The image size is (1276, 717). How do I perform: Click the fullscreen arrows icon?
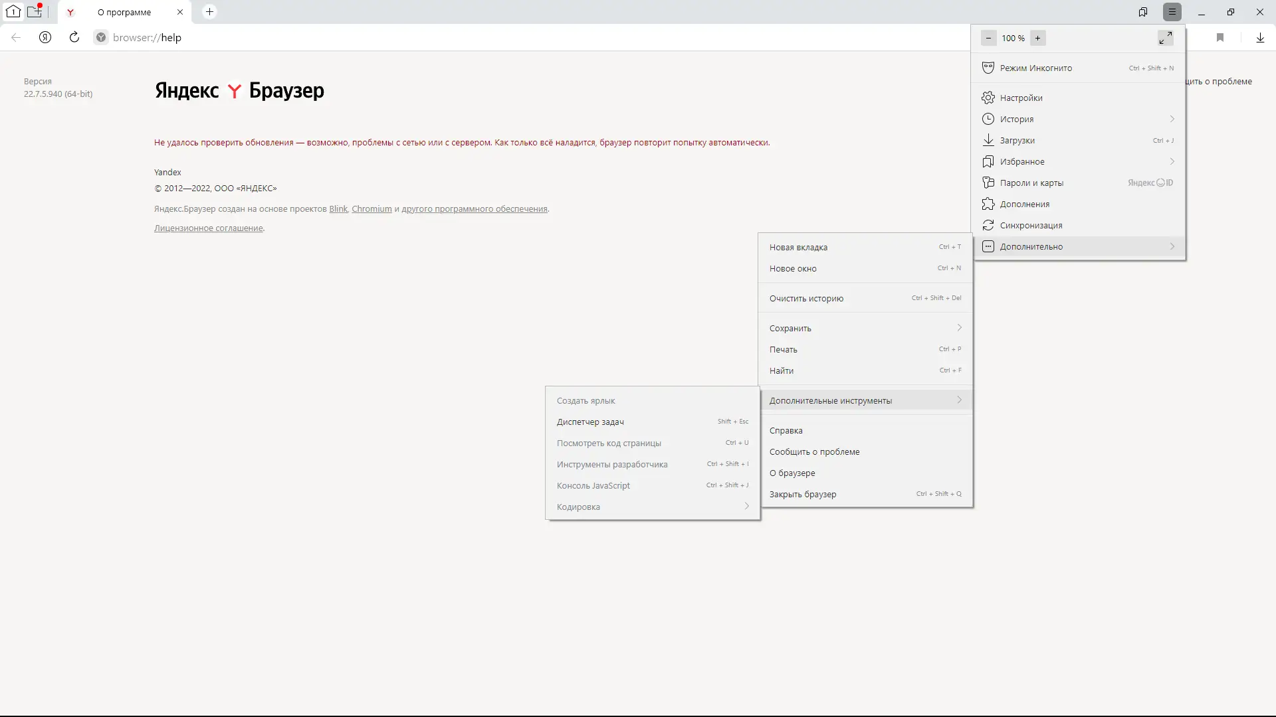(1165, 38)
